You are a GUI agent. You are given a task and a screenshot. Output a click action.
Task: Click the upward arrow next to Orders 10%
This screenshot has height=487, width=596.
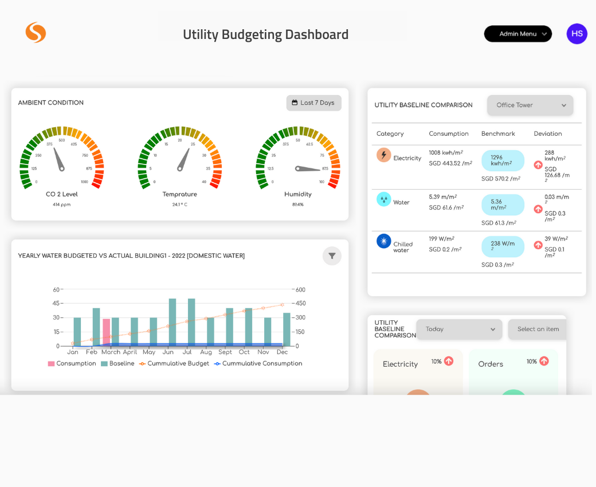click(544, 362)
